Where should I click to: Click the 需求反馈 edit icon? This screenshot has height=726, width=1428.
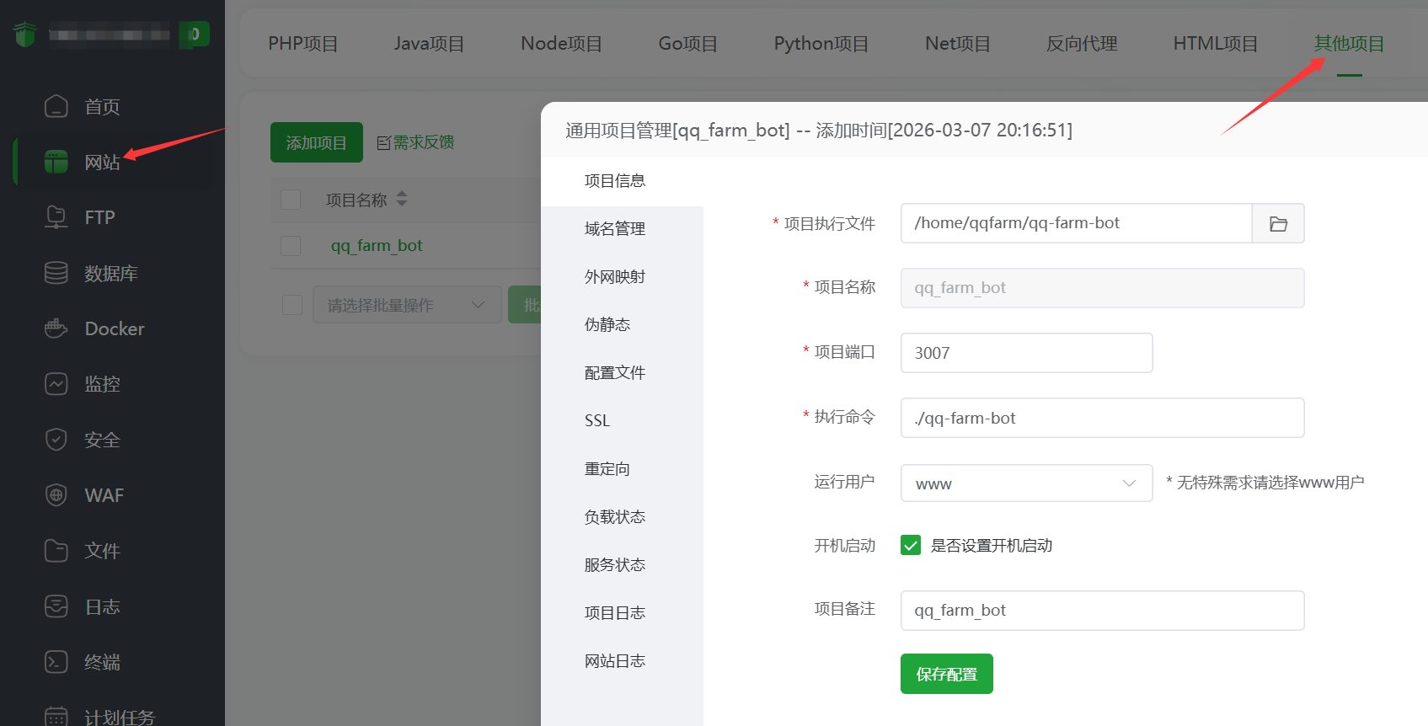383,143
